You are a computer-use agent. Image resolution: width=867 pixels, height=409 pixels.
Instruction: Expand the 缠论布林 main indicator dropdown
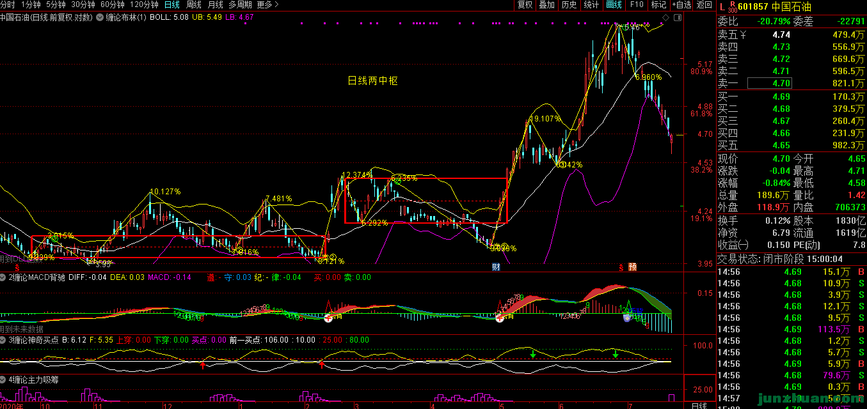coord(100,17)
